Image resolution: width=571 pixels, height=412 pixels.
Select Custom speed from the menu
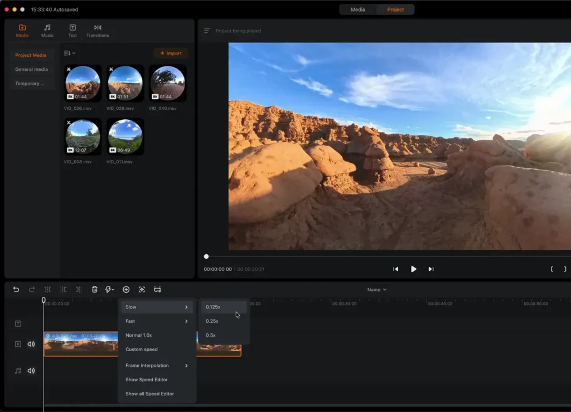142,350
